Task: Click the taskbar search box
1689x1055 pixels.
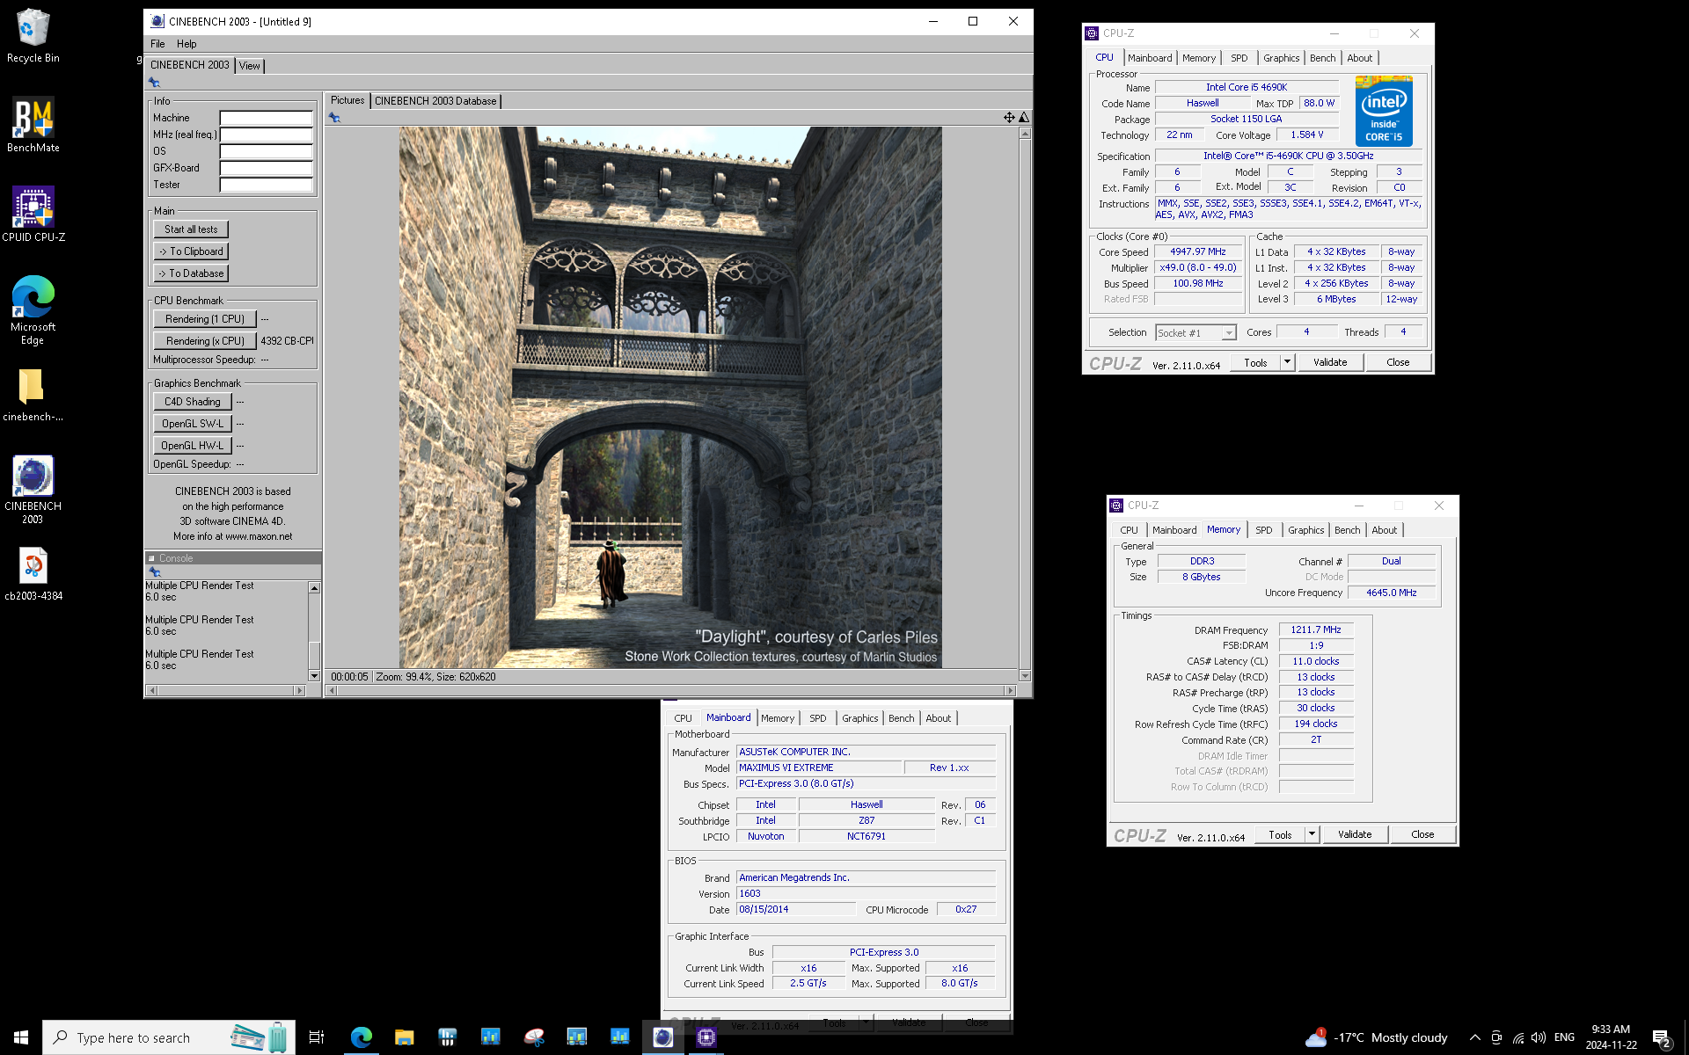Action: (x=169, y=1037)
